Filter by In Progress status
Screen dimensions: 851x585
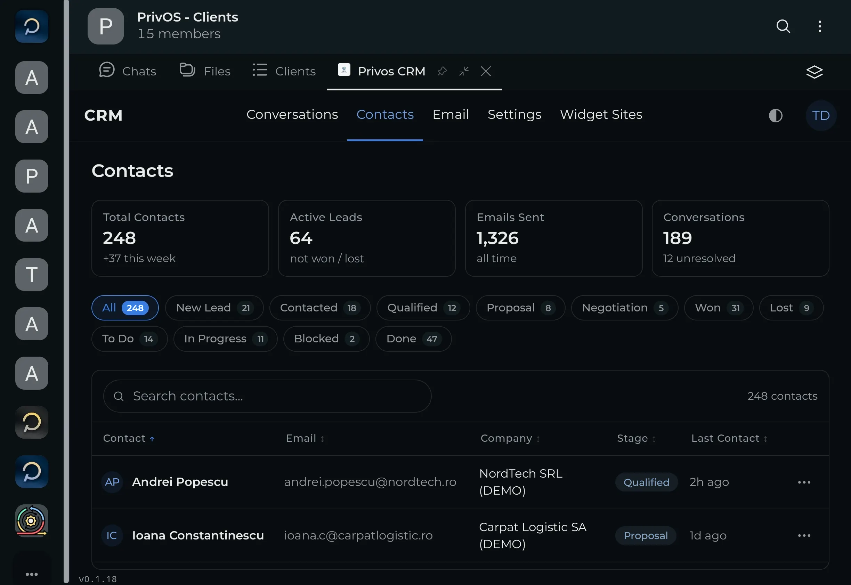point(225,339)
